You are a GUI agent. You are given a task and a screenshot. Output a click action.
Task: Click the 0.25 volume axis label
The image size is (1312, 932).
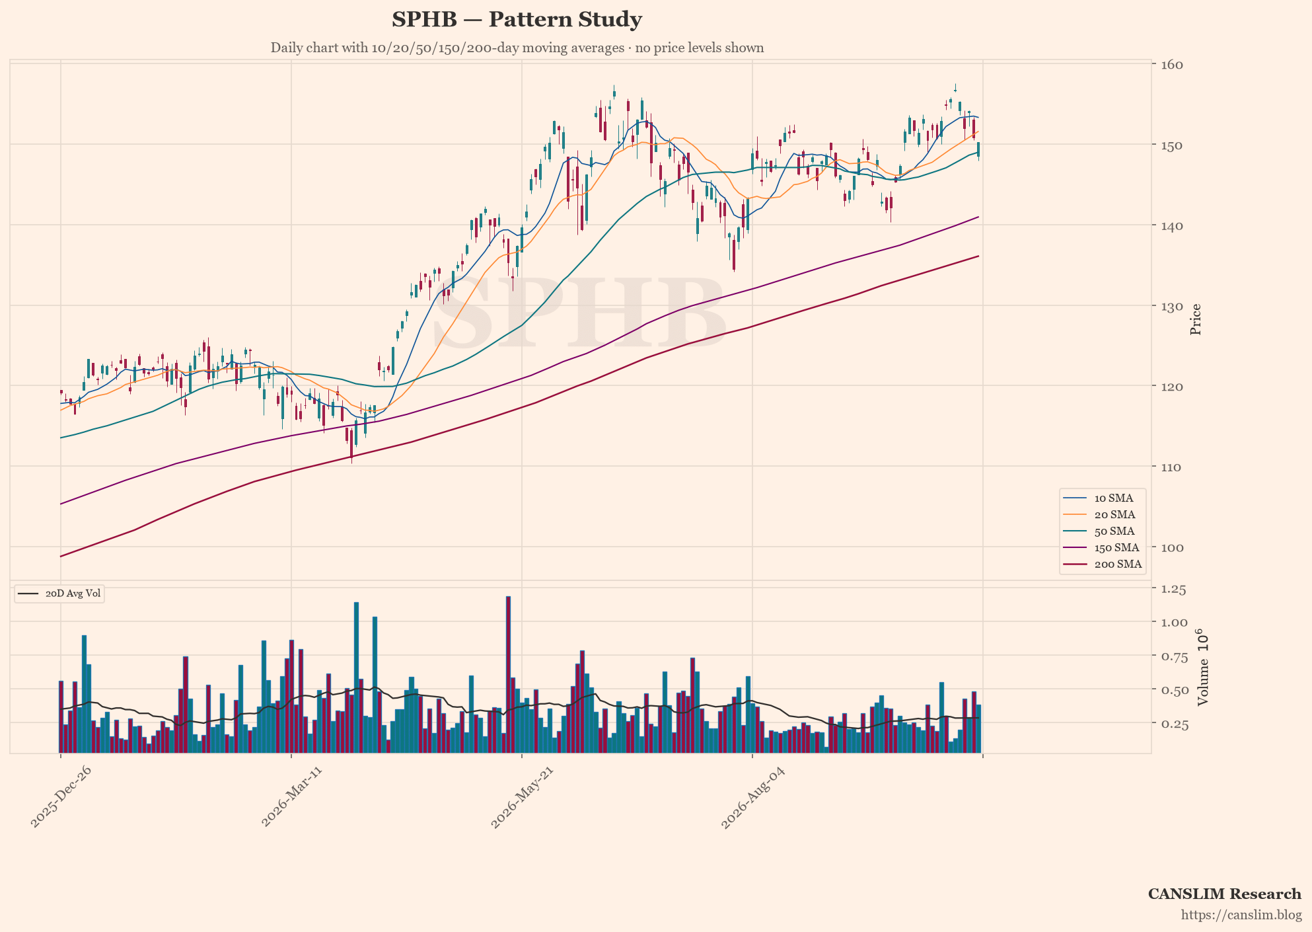click(x=1174, y=724)
